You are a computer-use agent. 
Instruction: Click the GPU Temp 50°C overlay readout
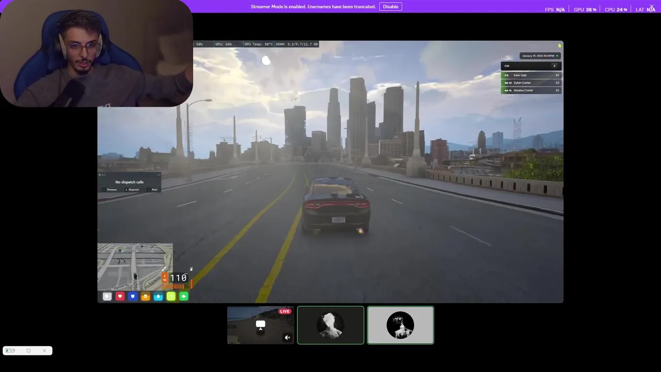tap(258, 44)
